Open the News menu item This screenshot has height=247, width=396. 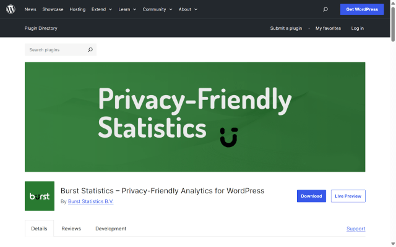click(x=30, y=9)
